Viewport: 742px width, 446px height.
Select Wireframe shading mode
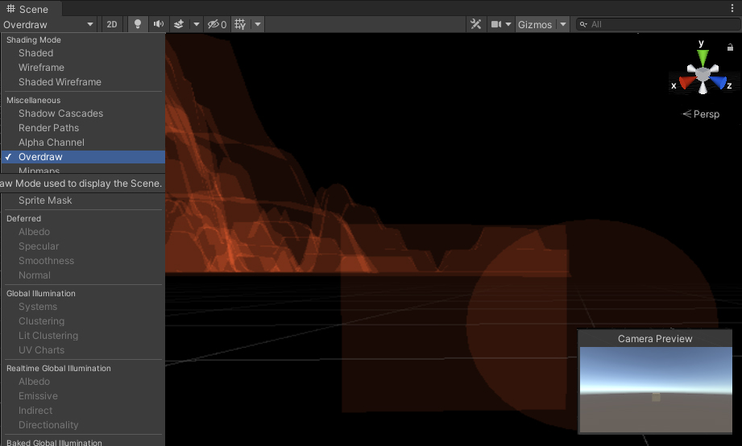pos(41,68)
